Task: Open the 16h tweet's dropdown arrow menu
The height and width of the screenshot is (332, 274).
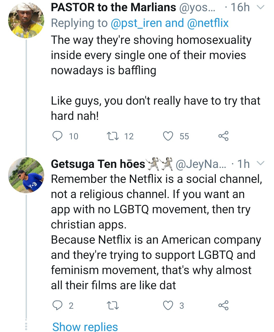Action: click(261, 7)
